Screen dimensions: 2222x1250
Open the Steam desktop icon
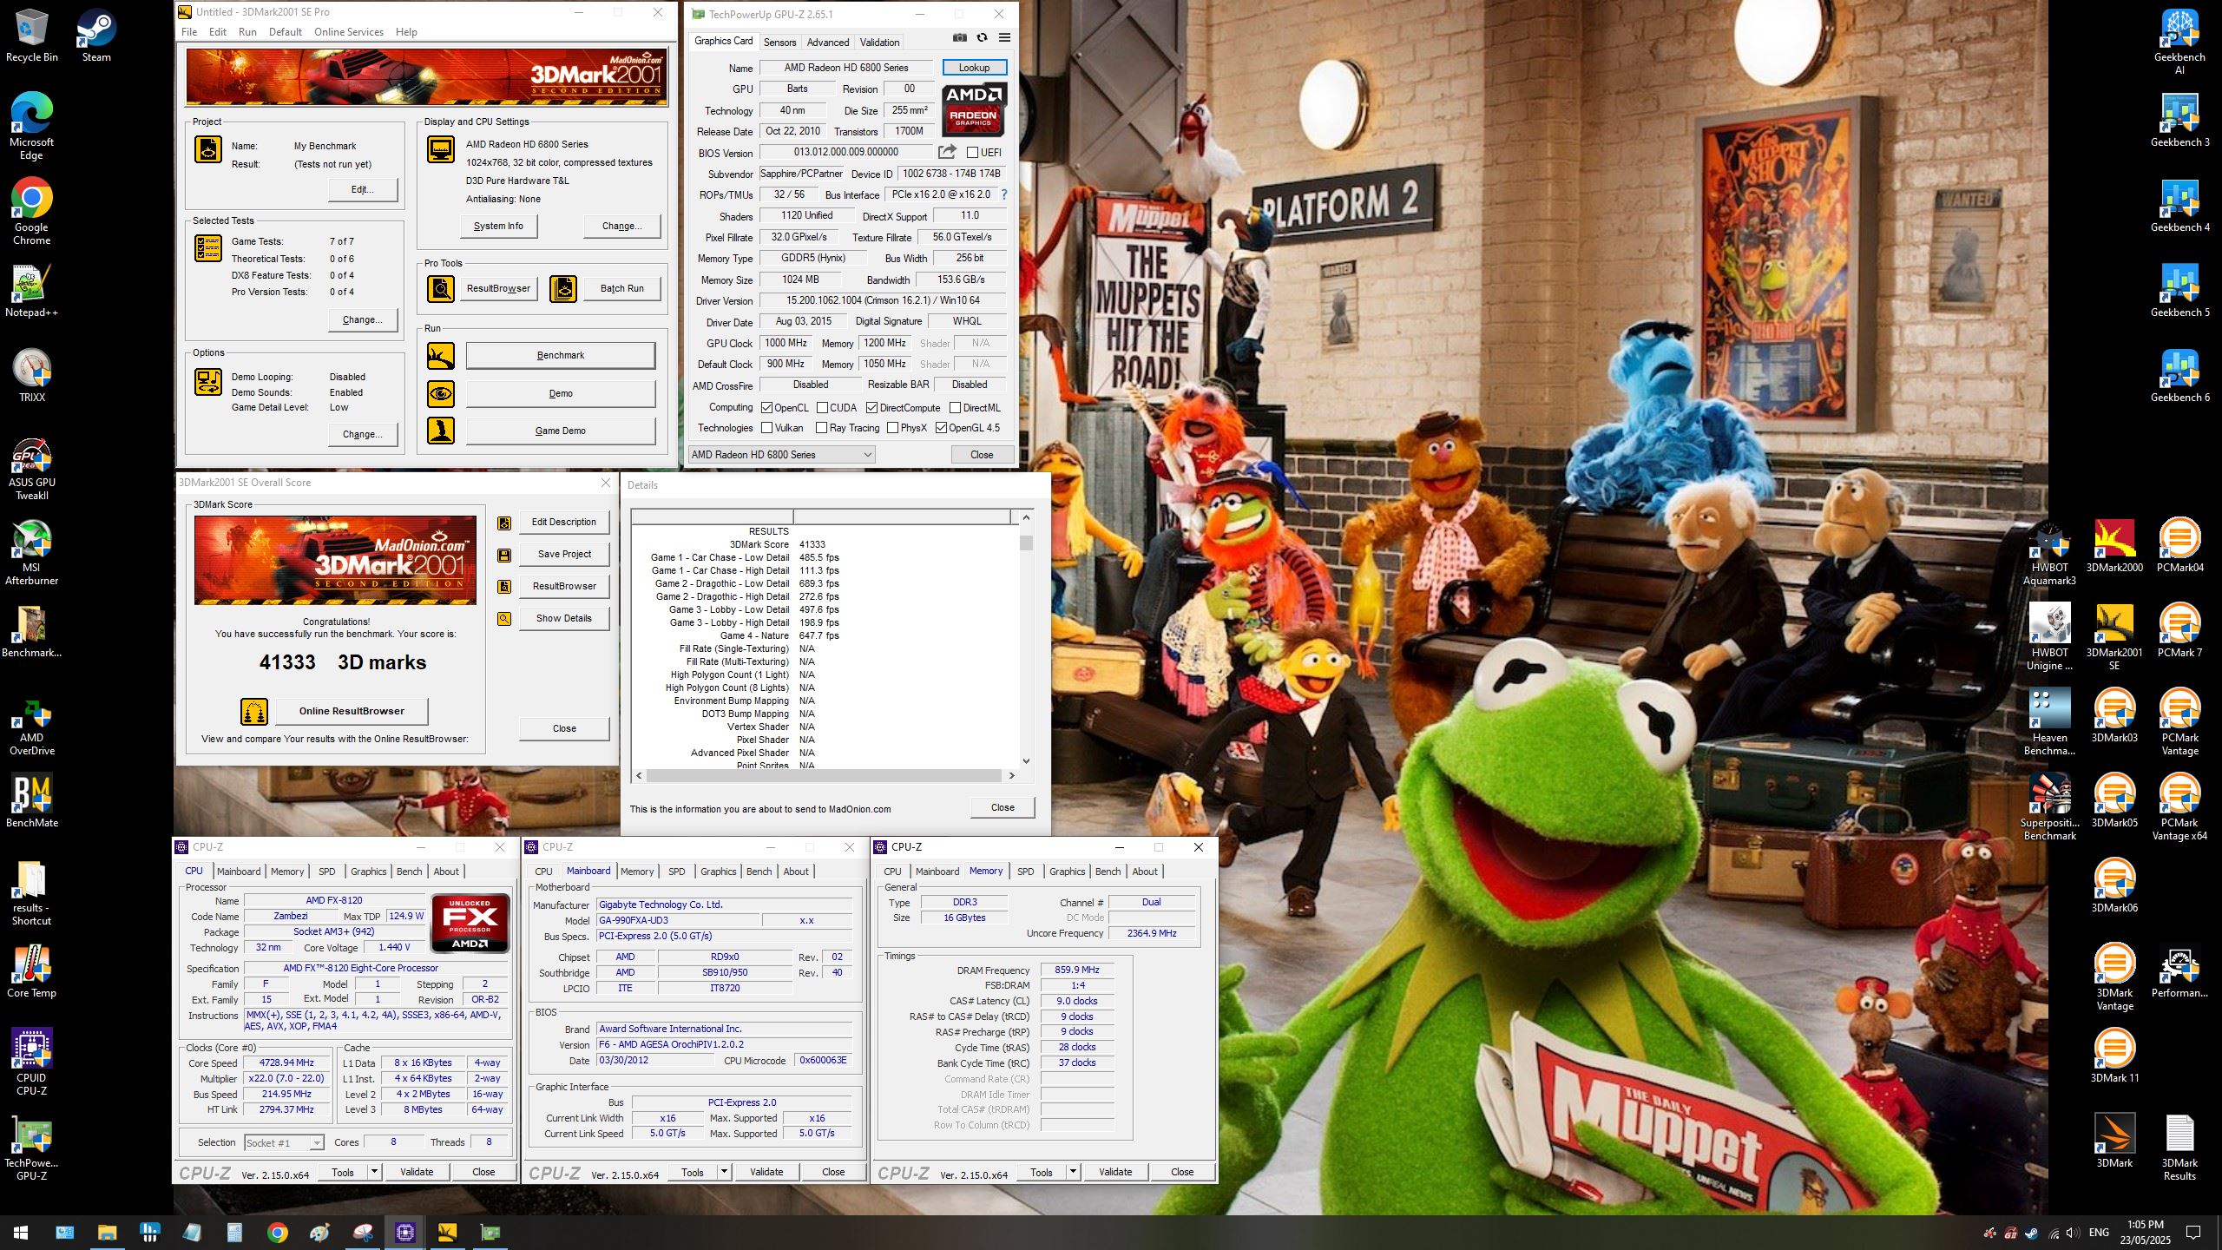pyautogui.click(x=96, y=35)
